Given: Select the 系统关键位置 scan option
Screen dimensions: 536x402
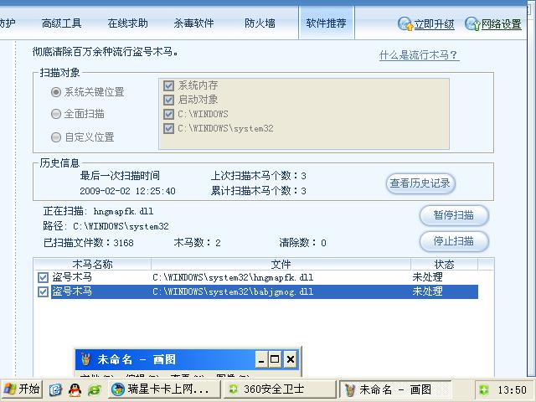Looking at the screenshot, I should pyautogui.click(x=56, y=92).
